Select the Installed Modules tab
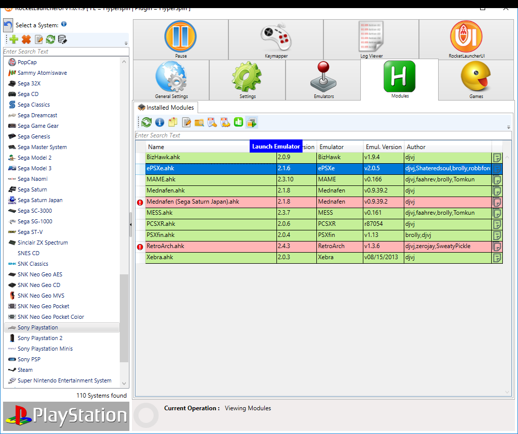 166,108
